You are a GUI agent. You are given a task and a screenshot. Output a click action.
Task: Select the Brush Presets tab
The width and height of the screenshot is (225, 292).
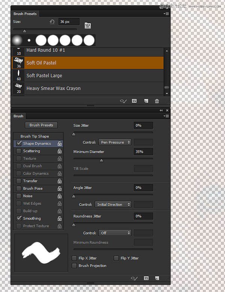(25, 14)
